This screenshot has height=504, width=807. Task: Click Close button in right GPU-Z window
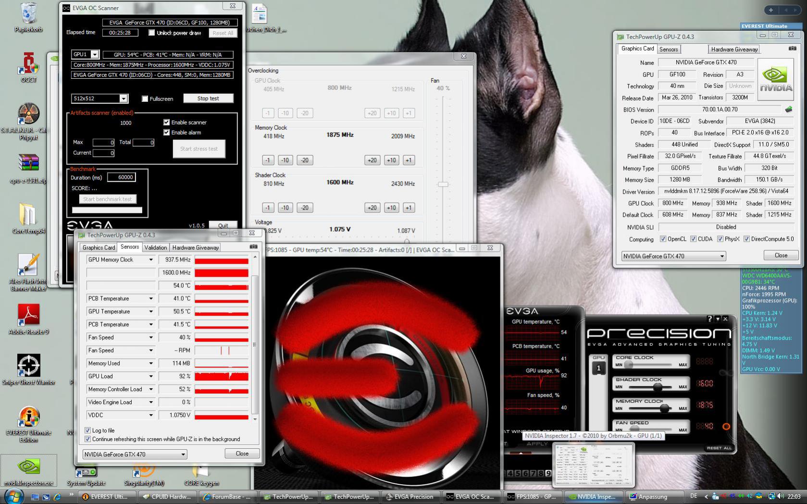781,255
